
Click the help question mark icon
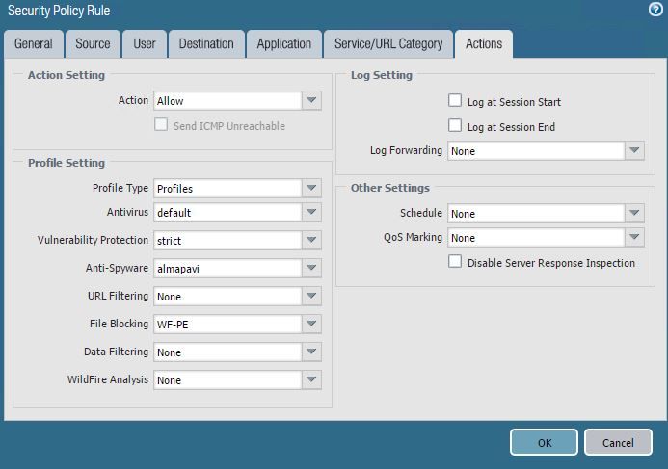click(655, 10)
